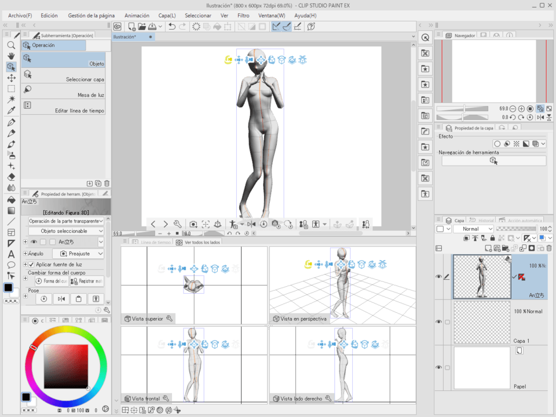Open Objeto seleccionable dropdown
The image size is (556, 417).
66,231
